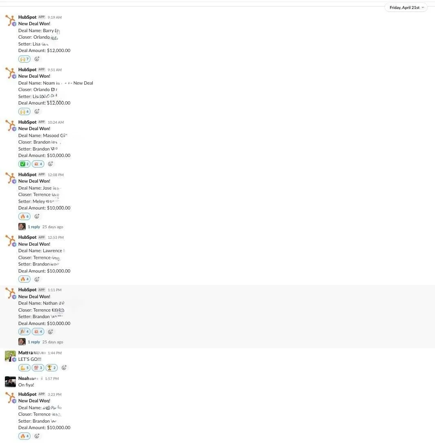Click reply avatar under the Nathan deal thread
This screenshot has width=435, height=443.
pos(22,342)
